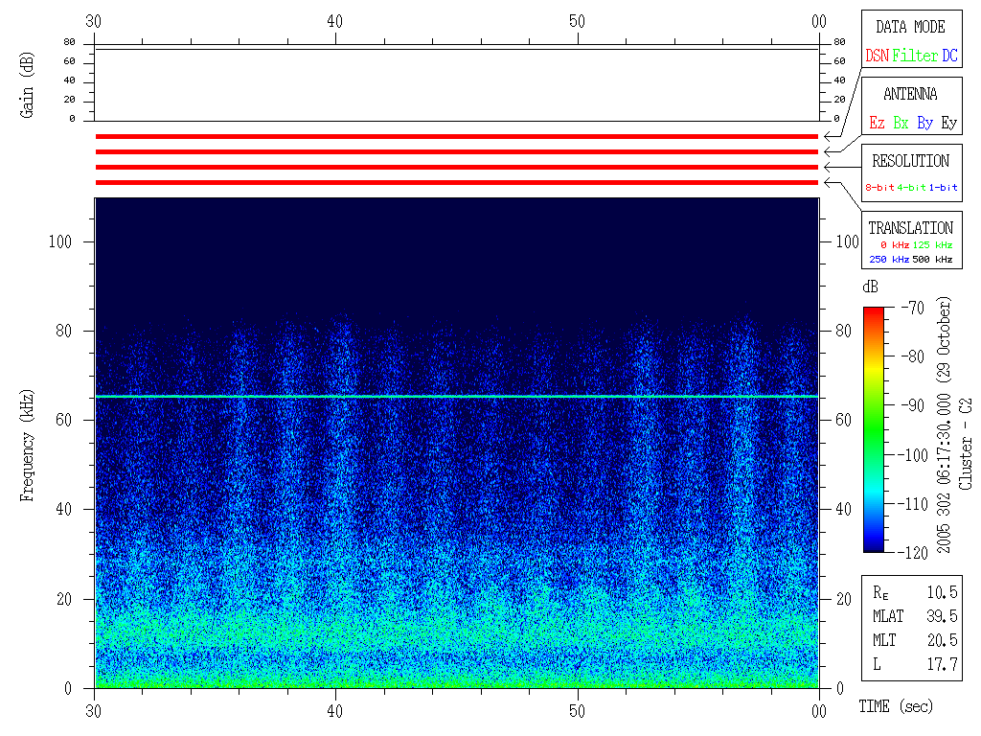Select the 1-bit resolution label
The height and width of the screenshot is (736, 981).
(943, 188)
